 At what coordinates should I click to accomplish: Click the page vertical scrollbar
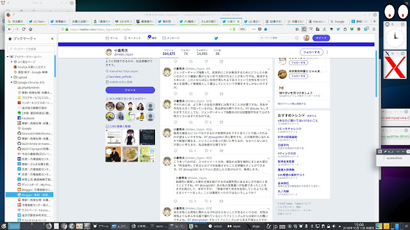[x=376, y=74]
